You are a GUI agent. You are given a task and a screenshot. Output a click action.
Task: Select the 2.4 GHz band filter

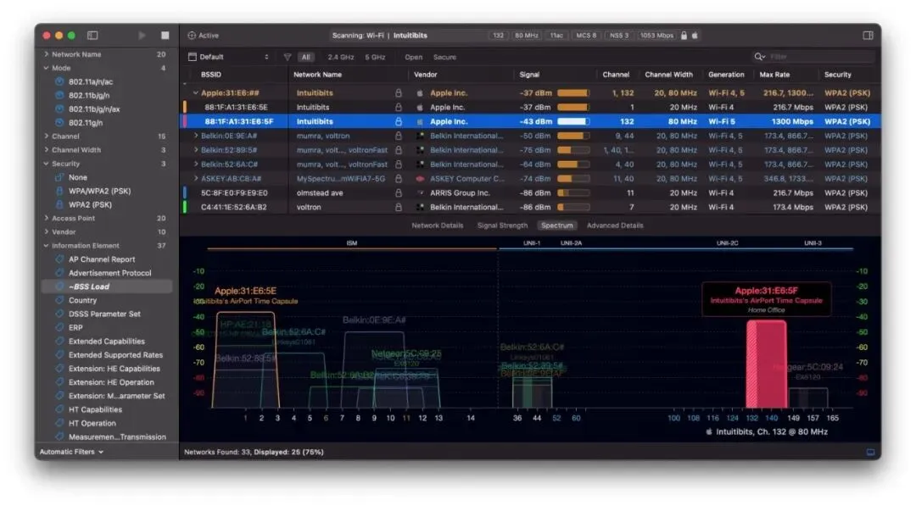(341, 57)
